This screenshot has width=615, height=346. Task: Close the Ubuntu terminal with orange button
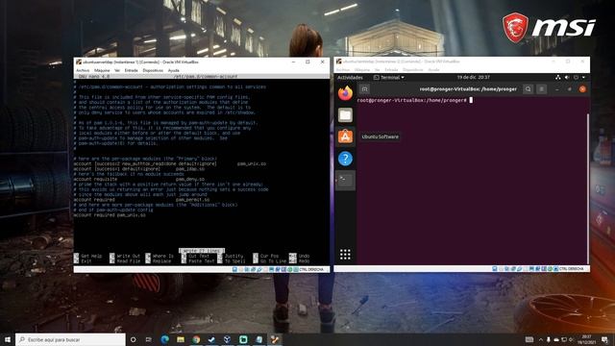[x=582, y=89]
